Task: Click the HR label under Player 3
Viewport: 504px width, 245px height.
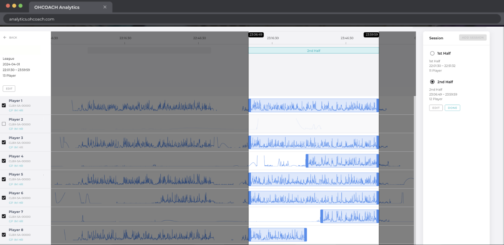Action: (21, 147)
